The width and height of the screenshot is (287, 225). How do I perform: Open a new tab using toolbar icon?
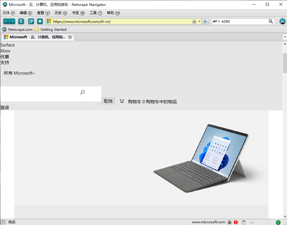31,21
